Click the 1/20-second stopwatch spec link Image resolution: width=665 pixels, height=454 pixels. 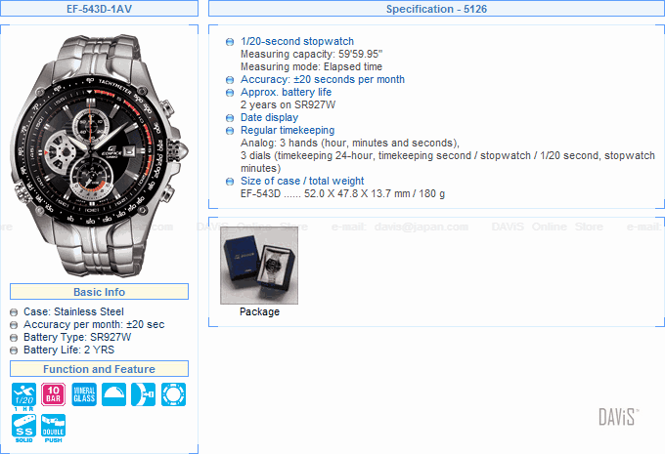tap(297, 41)
